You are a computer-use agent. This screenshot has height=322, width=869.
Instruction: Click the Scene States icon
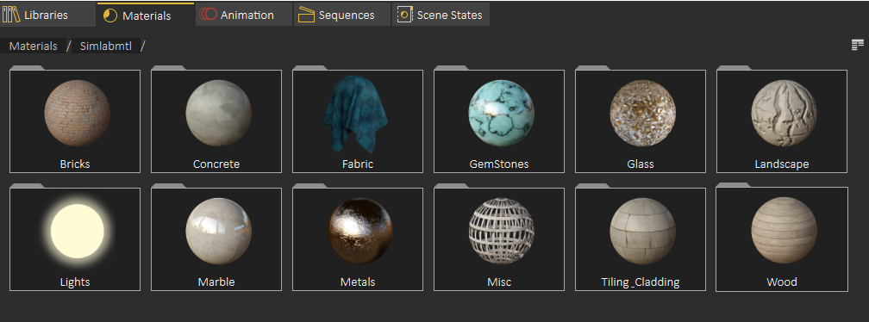pos(405,15)
